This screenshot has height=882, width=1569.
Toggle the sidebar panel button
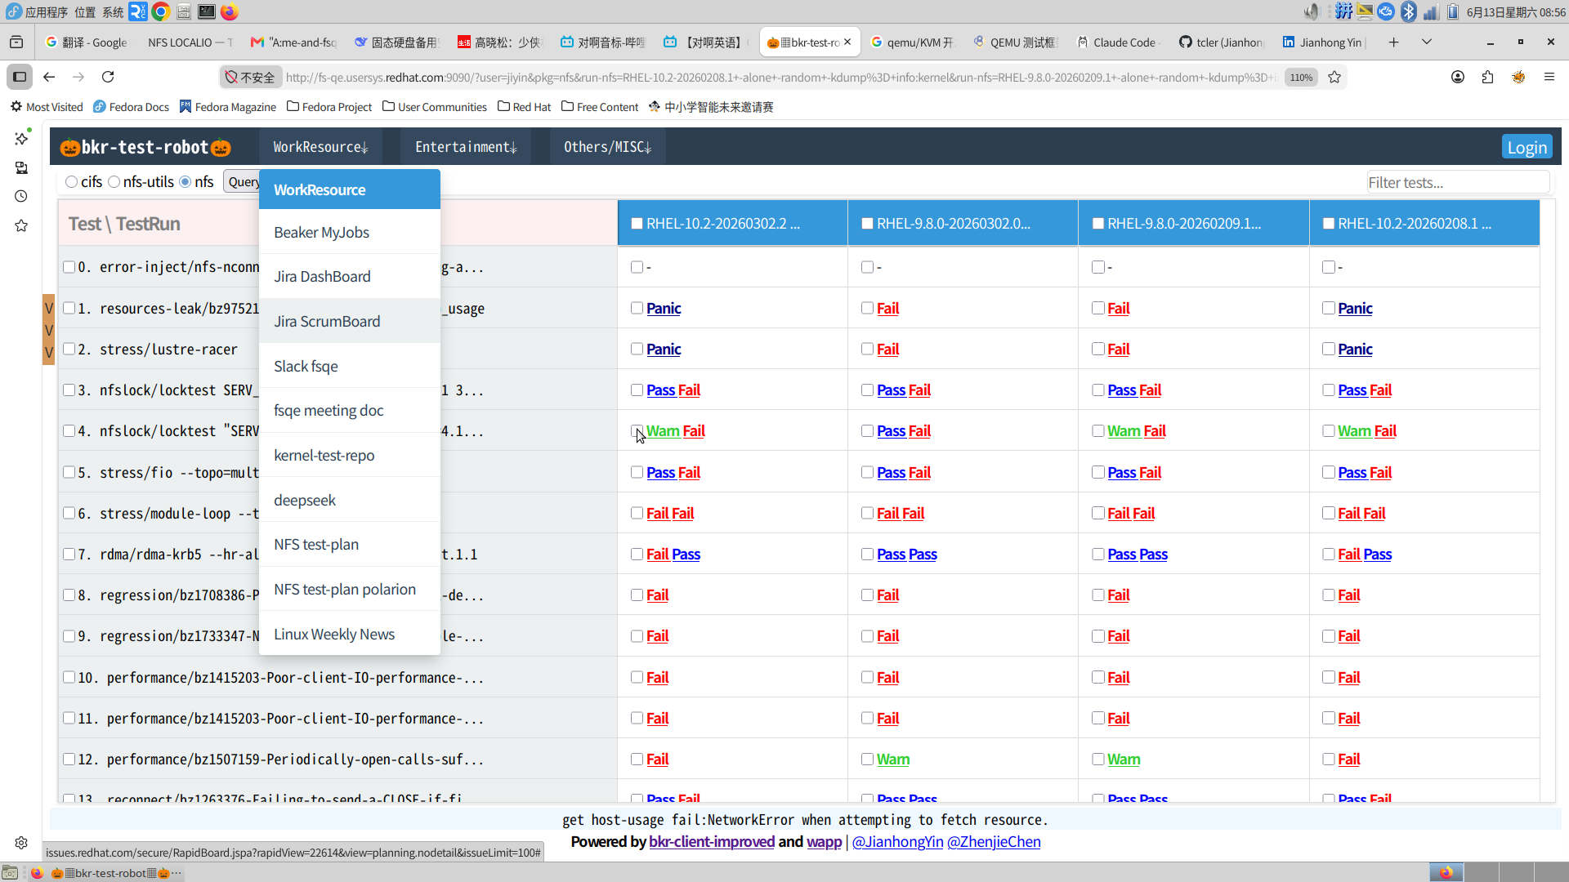tap(20, 77)
